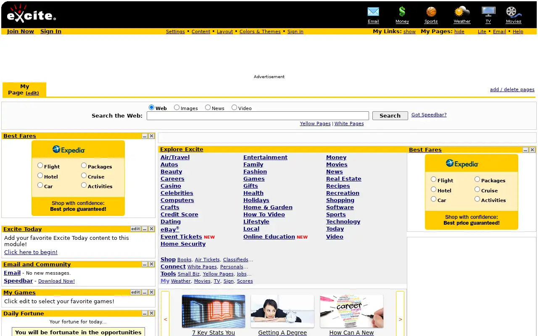
Task: Minimize the left Best Fares module
Action: [x=145, y=136]
